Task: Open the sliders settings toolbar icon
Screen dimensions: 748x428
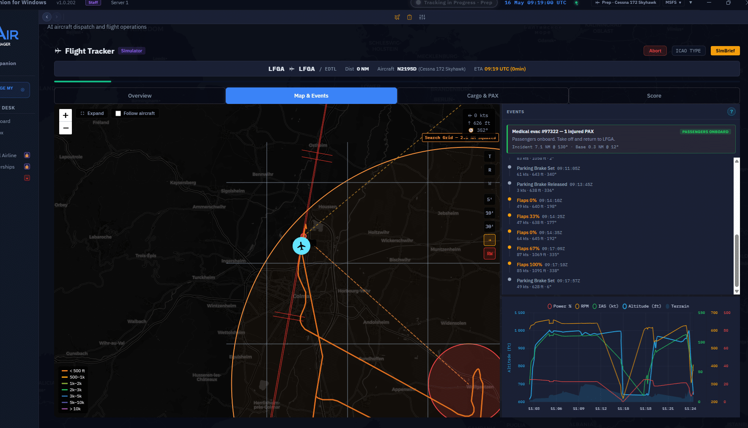Action: [422, 17]
